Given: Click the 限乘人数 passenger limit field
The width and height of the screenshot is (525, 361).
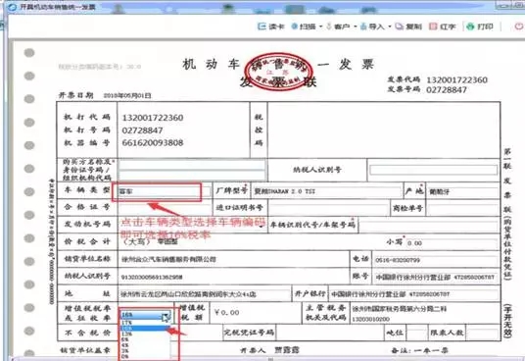Looking at the screenshot, I should (482, 334).
